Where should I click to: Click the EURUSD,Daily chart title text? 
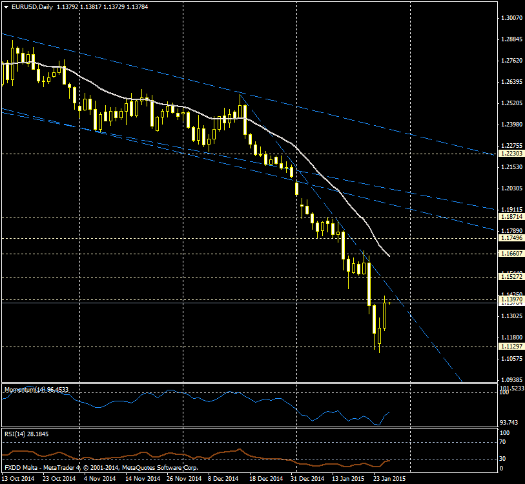pyautogui.click(x=34, y=7)
